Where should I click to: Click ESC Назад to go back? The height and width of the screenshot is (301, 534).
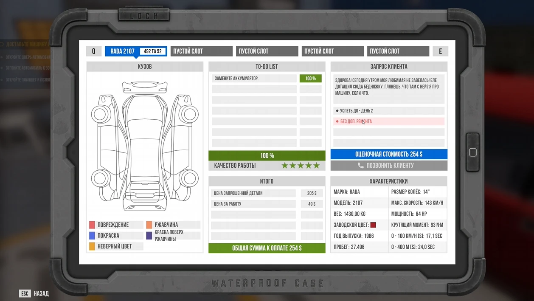[x=34, y=293]
